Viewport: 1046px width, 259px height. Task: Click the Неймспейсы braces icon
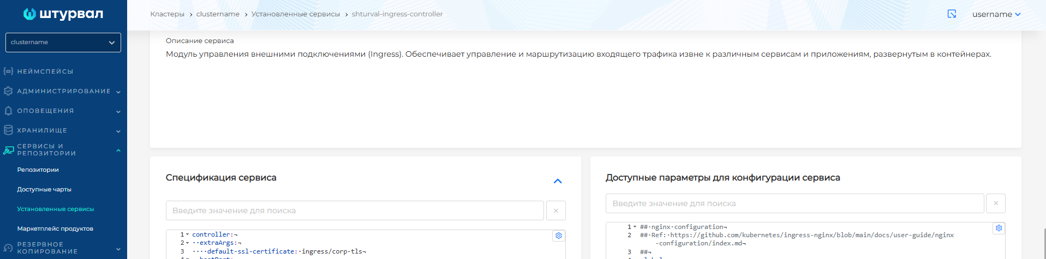[8, 71]
